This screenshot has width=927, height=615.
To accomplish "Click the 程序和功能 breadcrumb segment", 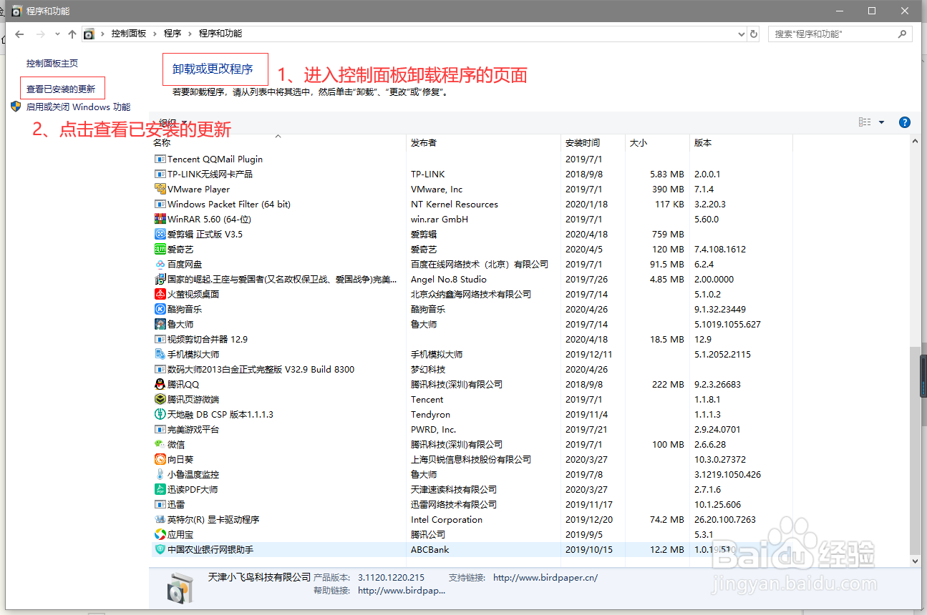I will pos(220,34).
